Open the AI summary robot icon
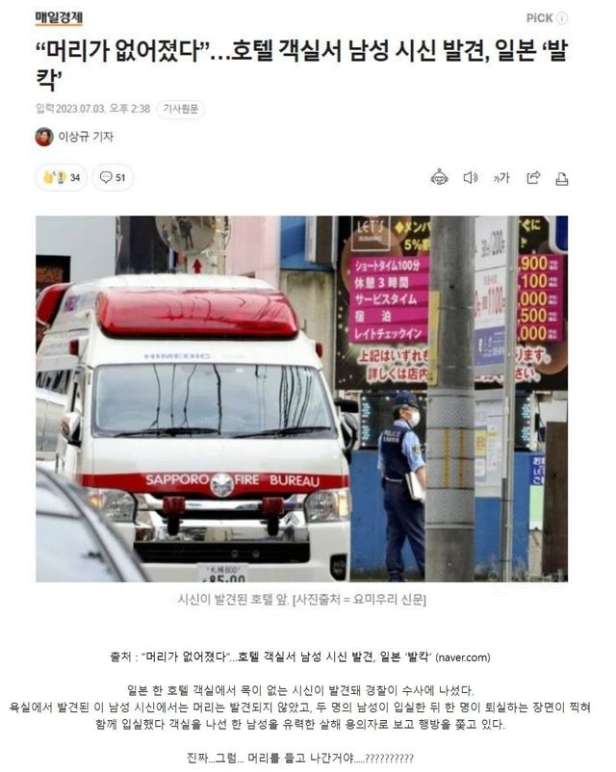 pyautogui.click(x=439, y=177)
